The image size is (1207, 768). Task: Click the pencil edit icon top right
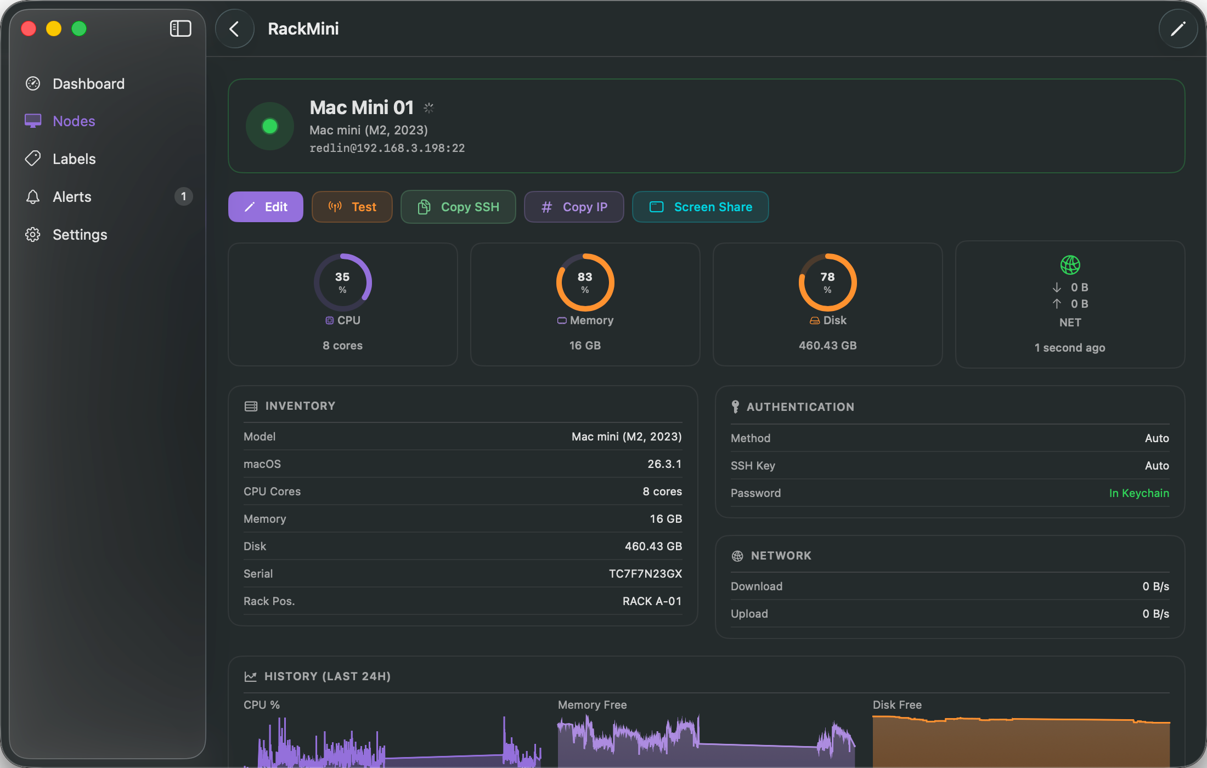pyautogui.click(x=1178, y=29)
